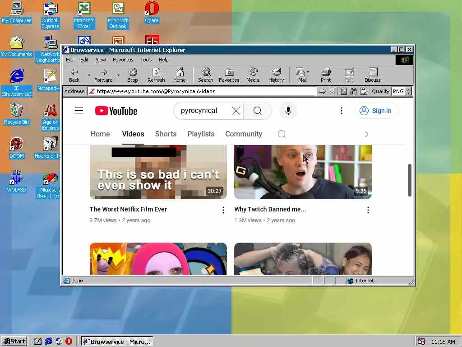
Task: Expand the Back button history dropdown arrow
Action: pos(89,75)
